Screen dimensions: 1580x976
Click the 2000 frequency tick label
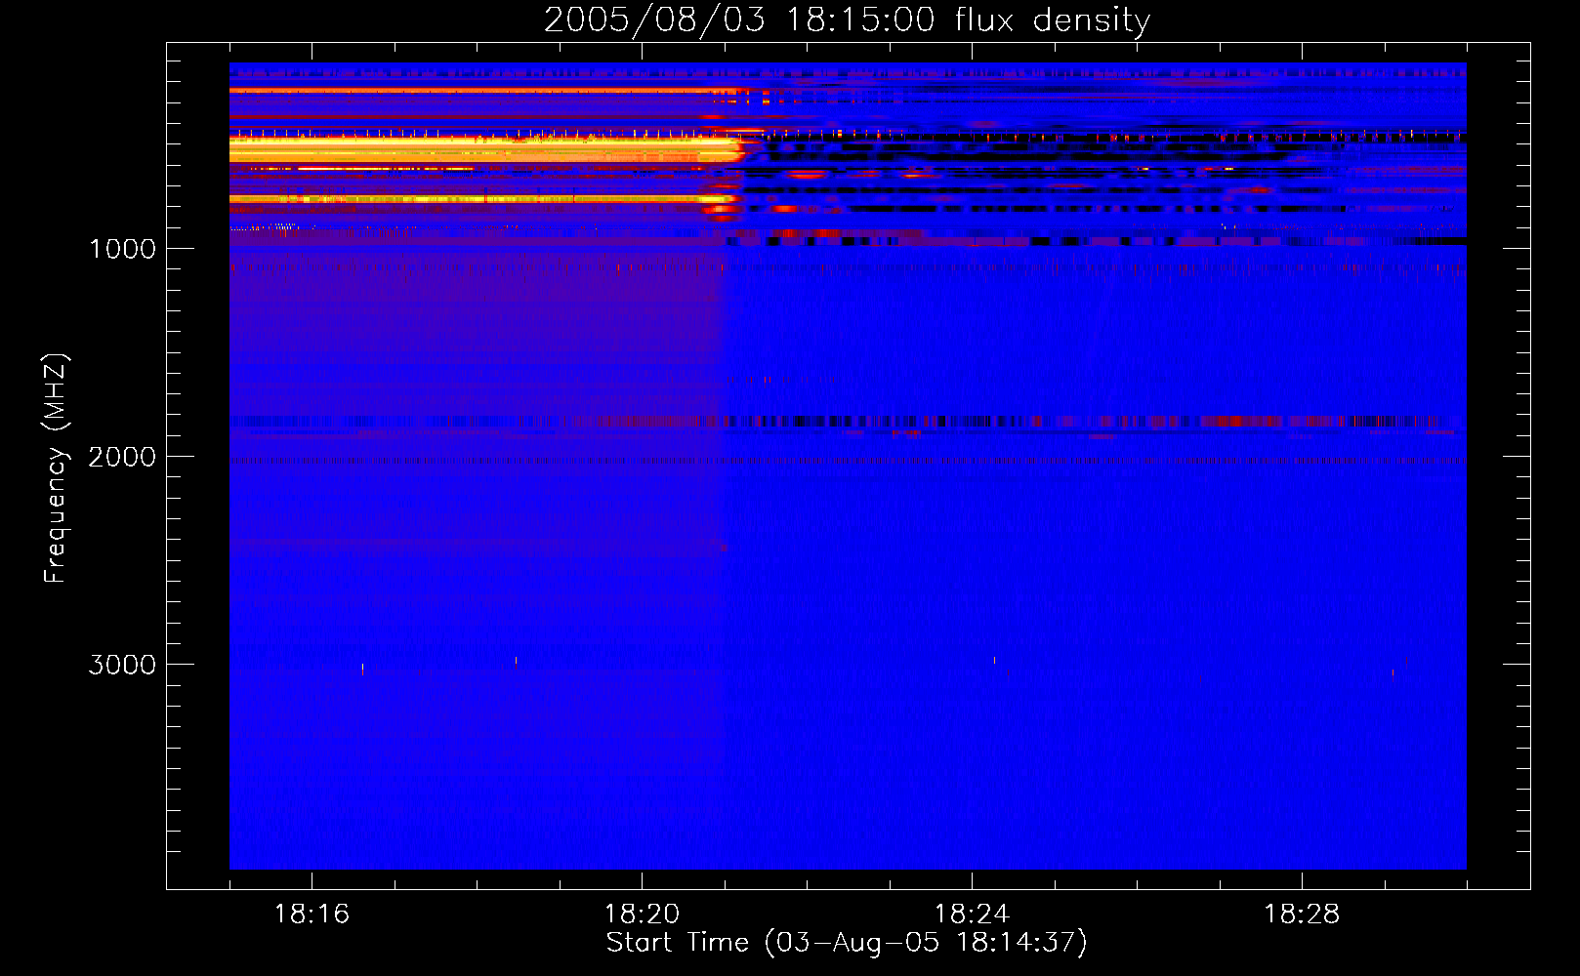(x=122, y=457)
